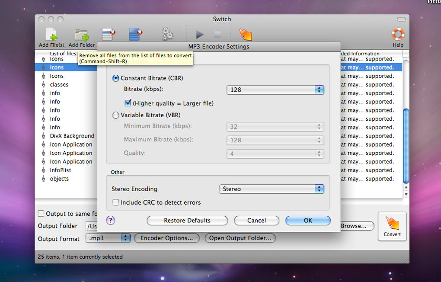
Task: Open the Stereo Encoding dropdown
Action: [x=272, y=189]
